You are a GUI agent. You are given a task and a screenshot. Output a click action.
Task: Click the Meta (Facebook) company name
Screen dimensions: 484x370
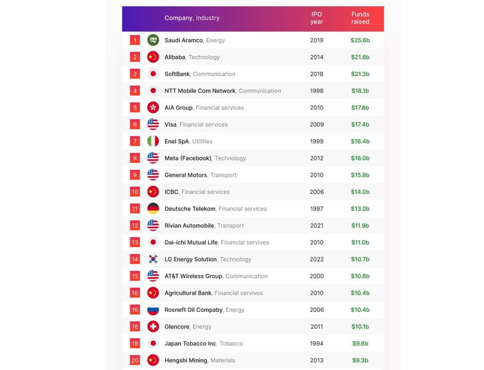[x=188, y=158]
